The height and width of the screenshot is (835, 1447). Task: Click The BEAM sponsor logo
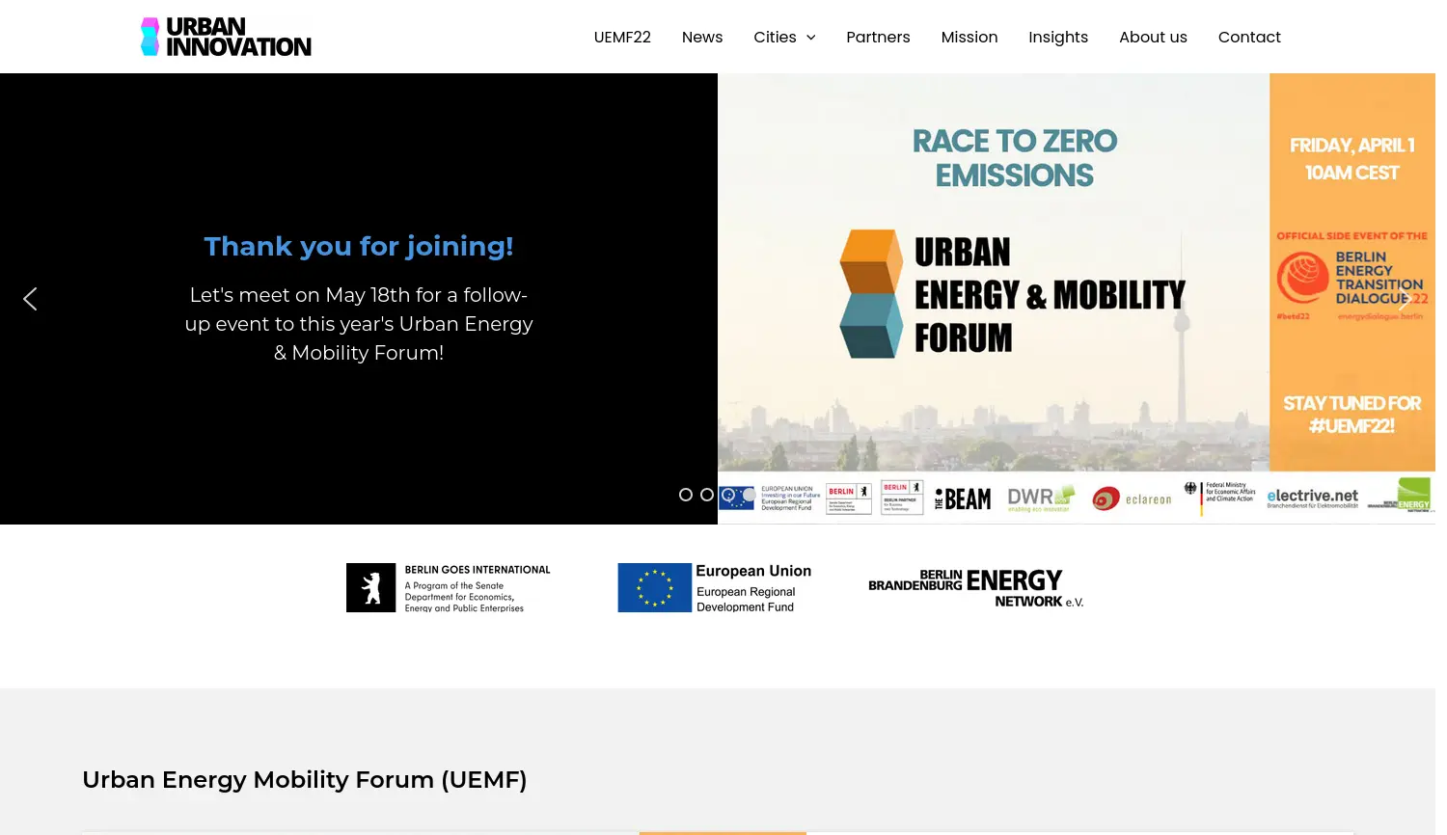[962, 498]
